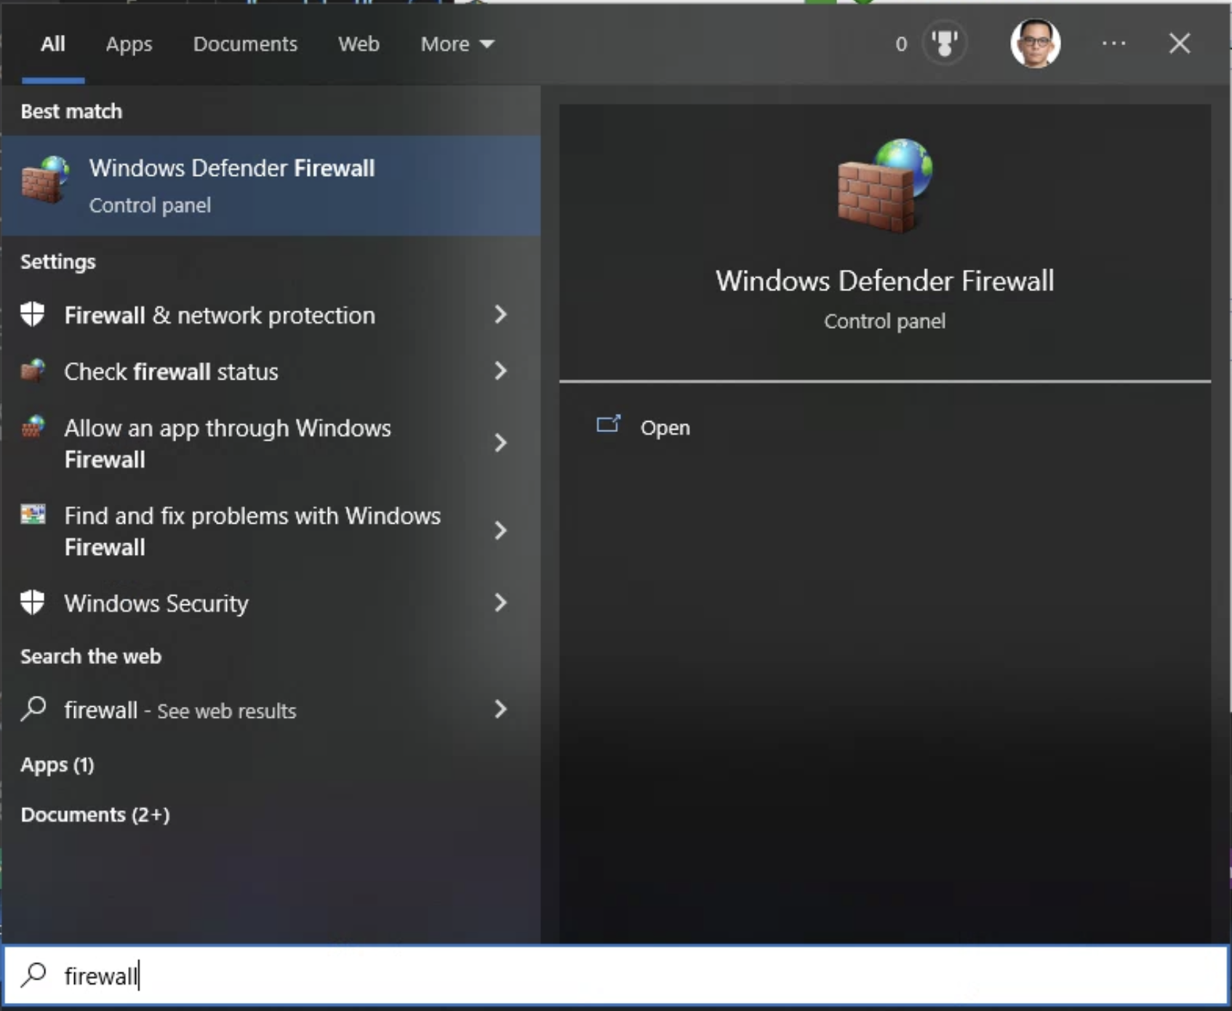Click icon next to Check firewall status
1232x1011 pixels.
pos(33,370)
